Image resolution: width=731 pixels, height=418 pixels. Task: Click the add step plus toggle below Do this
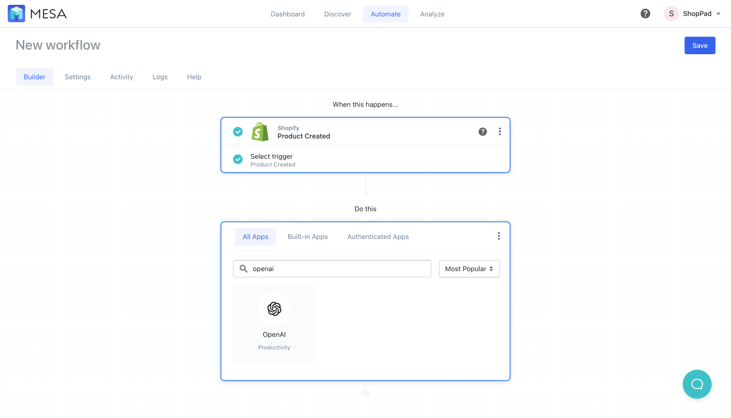click(x=365, y=392)
